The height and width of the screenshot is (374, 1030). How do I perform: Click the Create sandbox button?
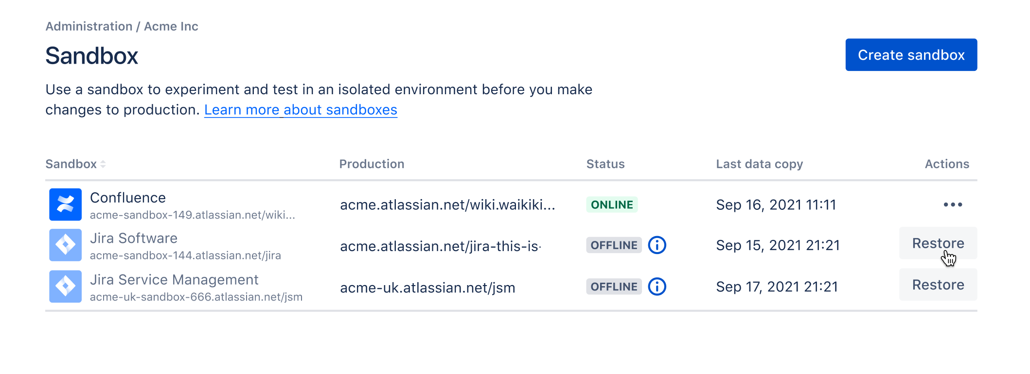(911, 55)
